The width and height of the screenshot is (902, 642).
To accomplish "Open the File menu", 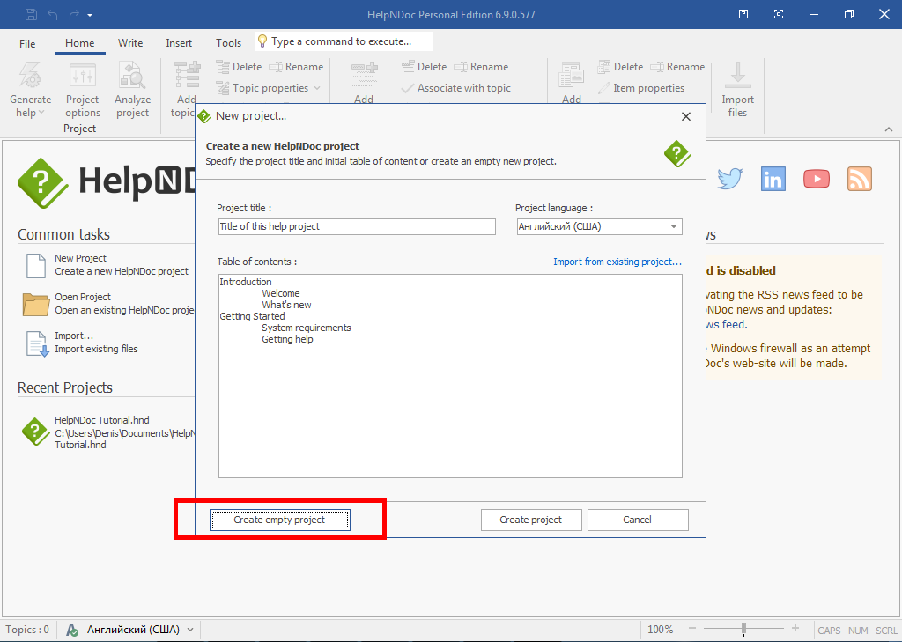I will pyautogui.click(x=27, y=43).
